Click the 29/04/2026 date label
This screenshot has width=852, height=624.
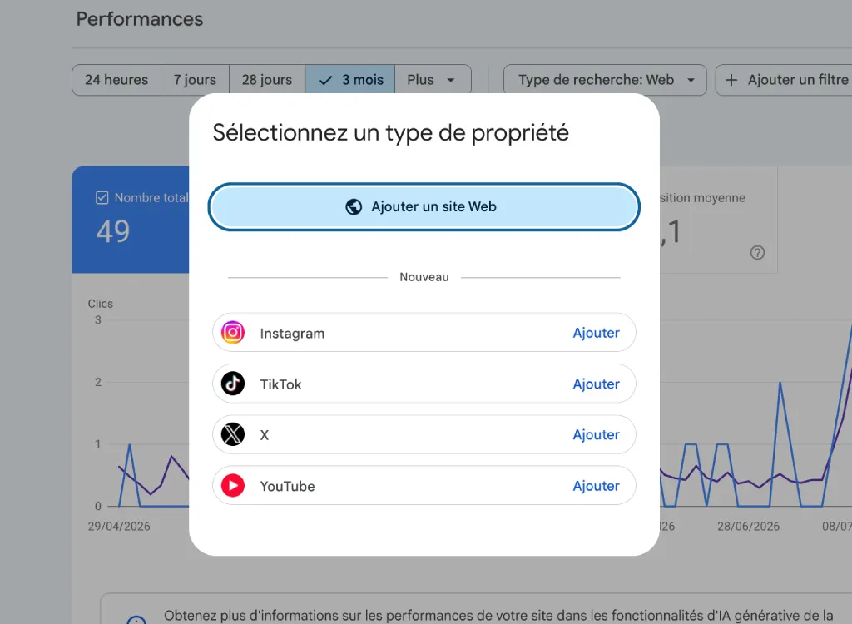coord(119,526)
